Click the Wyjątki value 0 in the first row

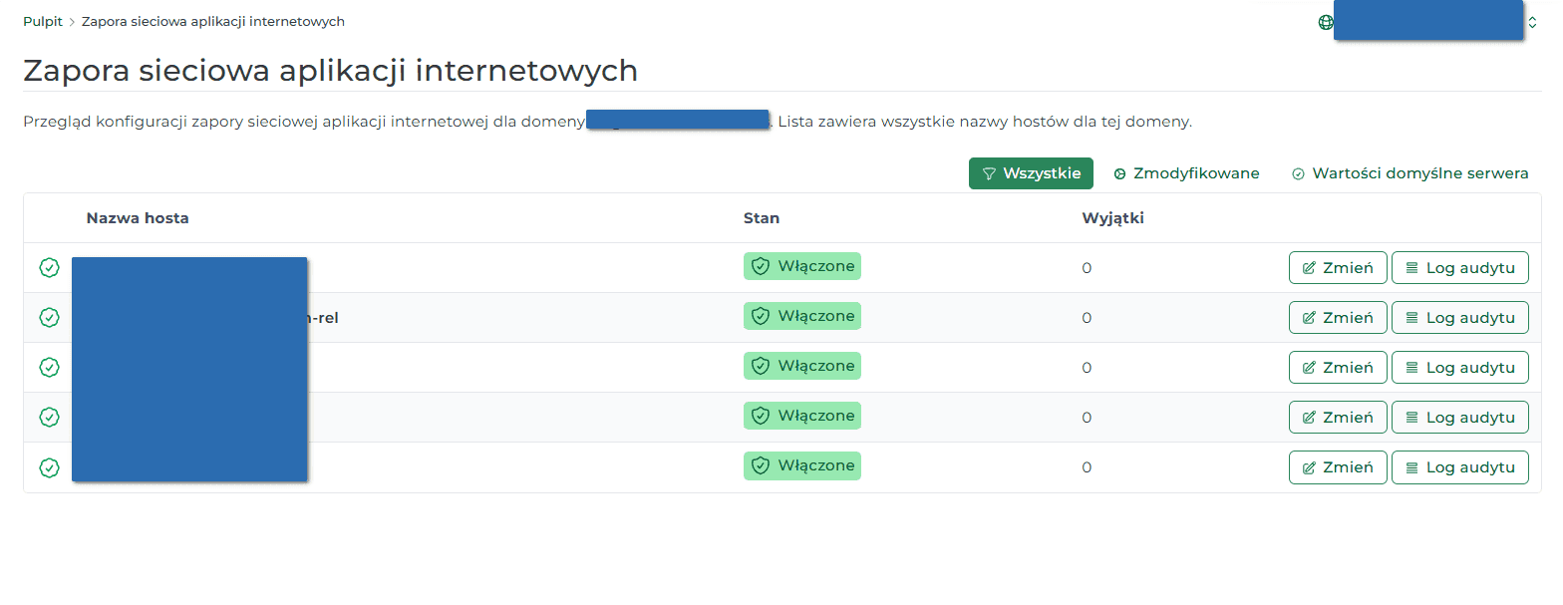point(1087,268)
